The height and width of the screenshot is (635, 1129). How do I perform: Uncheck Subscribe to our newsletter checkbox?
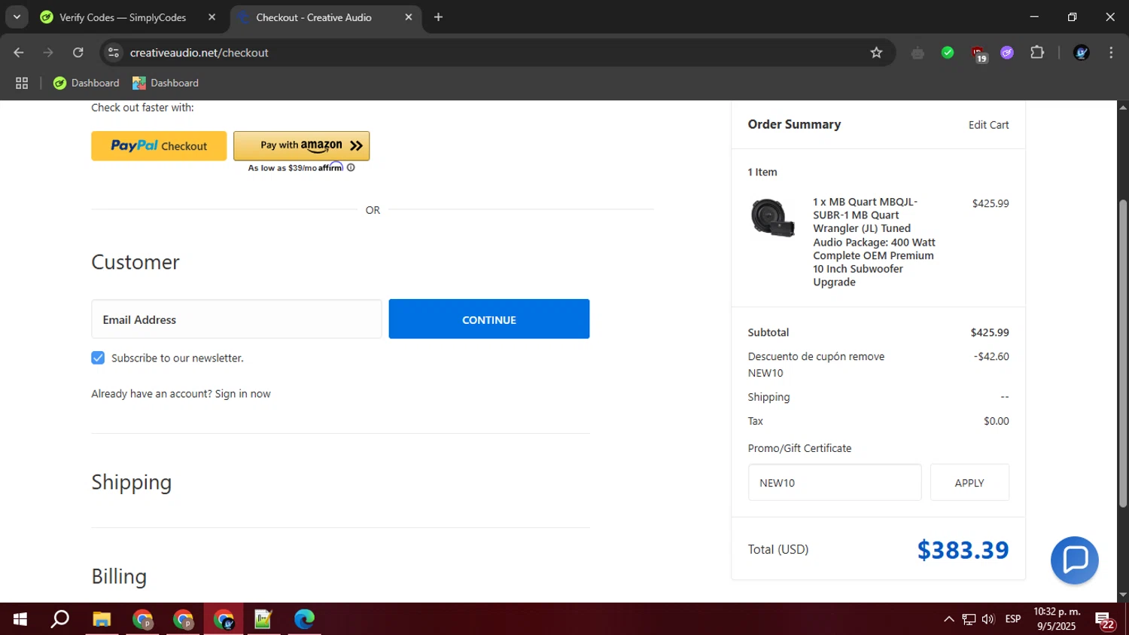coord(98,358)
